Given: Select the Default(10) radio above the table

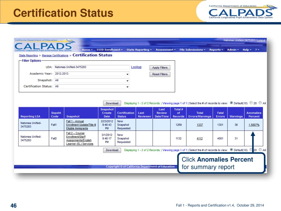Looking at the screenshot, I should pos(231,103).
